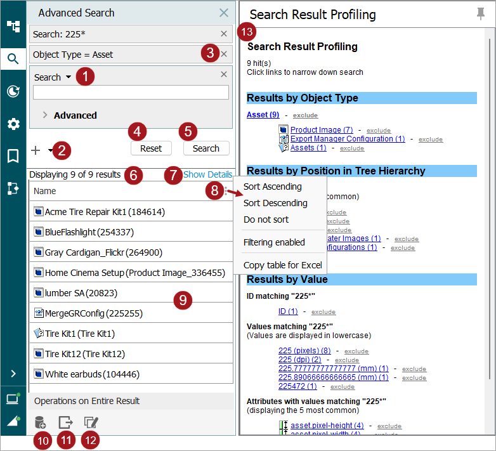
Task: Click the empty search text field
Action: [x=131, y=93]
